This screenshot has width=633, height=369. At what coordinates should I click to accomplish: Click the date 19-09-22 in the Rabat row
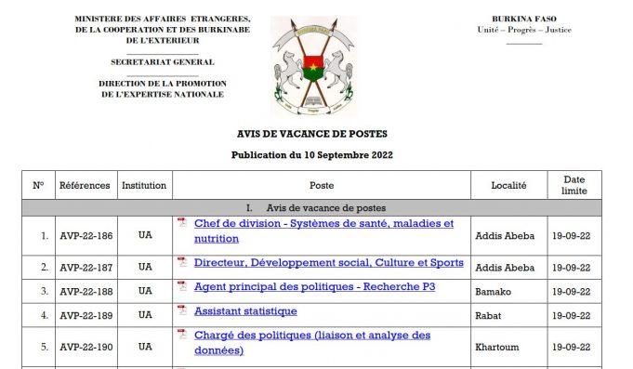pos(572,315)
